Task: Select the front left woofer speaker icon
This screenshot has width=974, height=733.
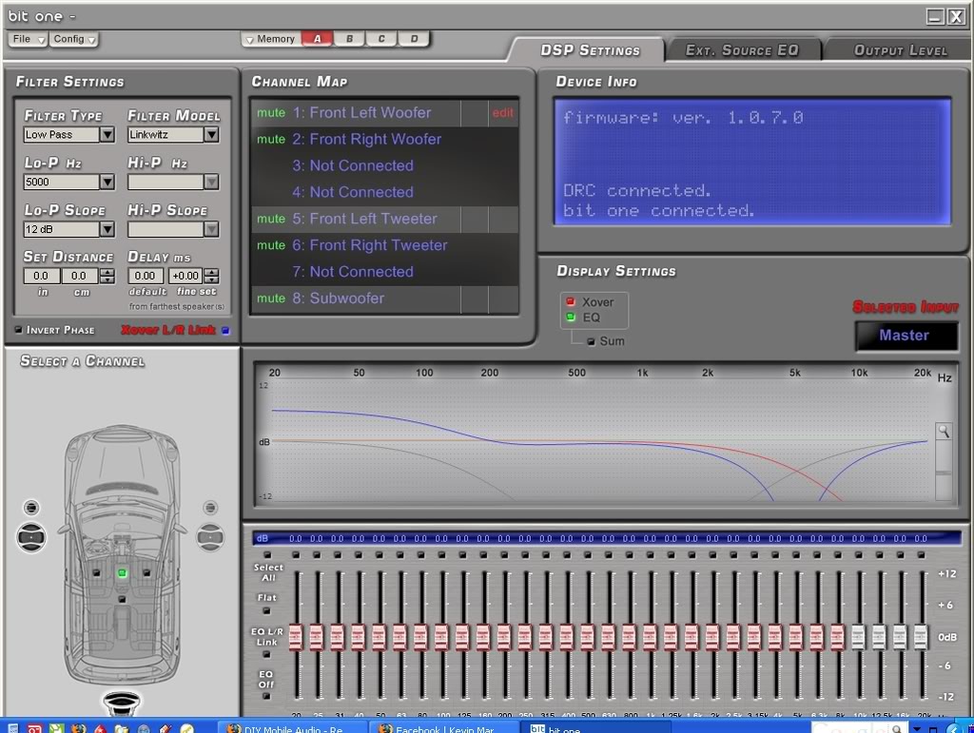Action: coord(32,538)
